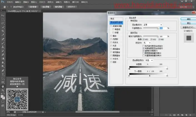This screenshot has height=117, width=196.
Task: Enable 内阴影 (Inner Shadow) checkbox
Action: point(111,39)
